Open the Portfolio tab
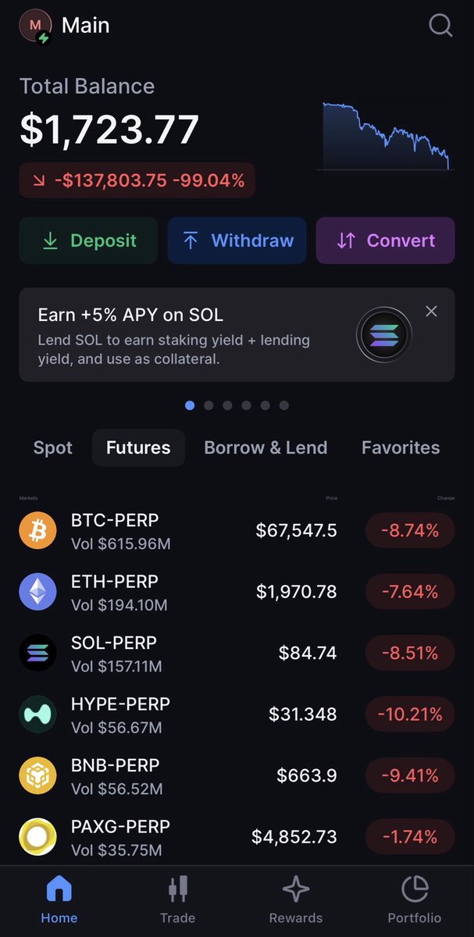Viewport: 474px width, 937px height. (x=415, y=899)
